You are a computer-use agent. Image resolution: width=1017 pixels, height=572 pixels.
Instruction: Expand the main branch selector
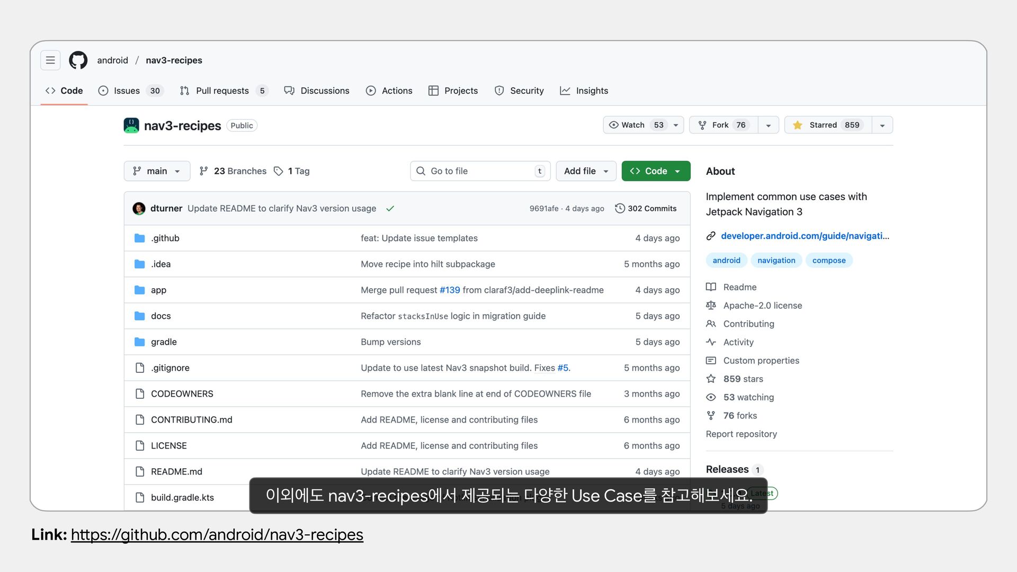157,171
